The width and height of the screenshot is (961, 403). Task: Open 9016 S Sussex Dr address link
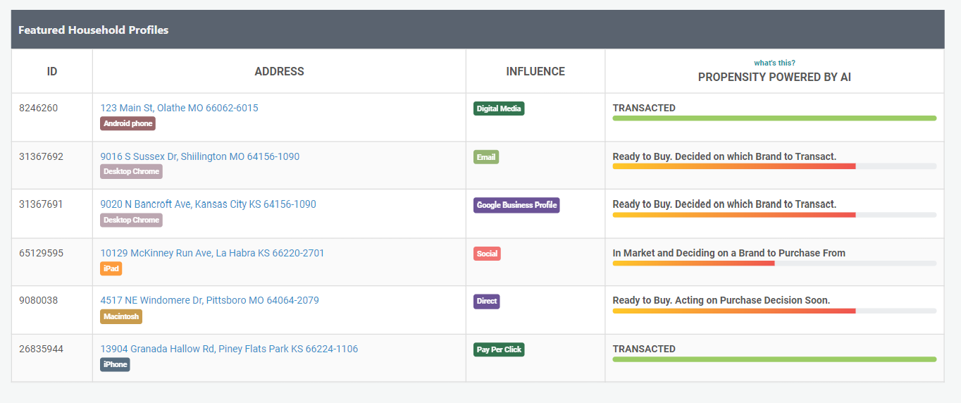point(199,156)
